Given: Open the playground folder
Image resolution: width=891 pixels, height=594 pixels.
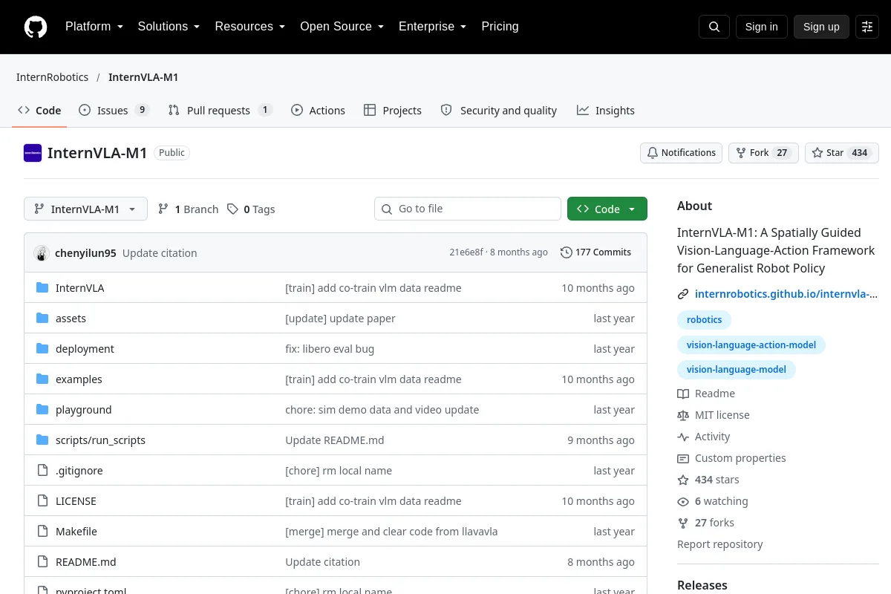Looking at the screenshot, I should click(x=83, y=410).
